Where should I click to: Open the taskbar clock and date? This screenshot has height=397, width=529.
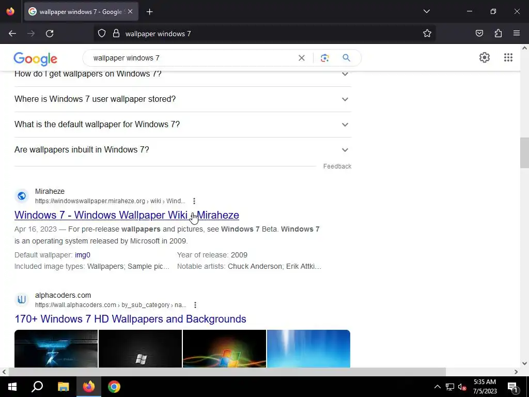coord(485,387)
